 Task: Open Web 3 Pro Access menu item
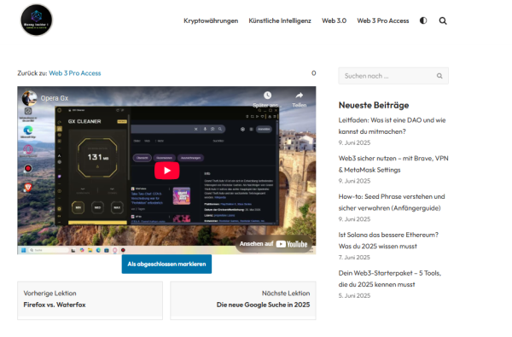(x=383, y=20)
